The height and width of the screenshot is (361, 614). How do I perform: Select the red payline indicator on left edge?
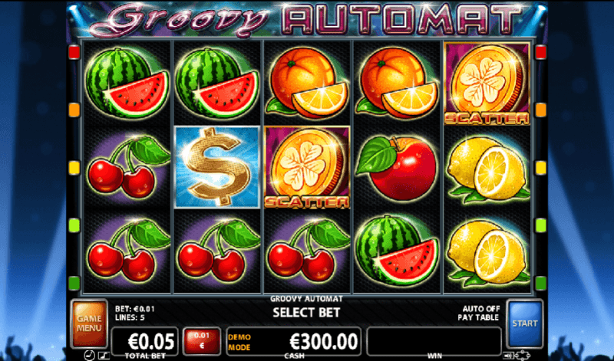(x=74, y=52)
